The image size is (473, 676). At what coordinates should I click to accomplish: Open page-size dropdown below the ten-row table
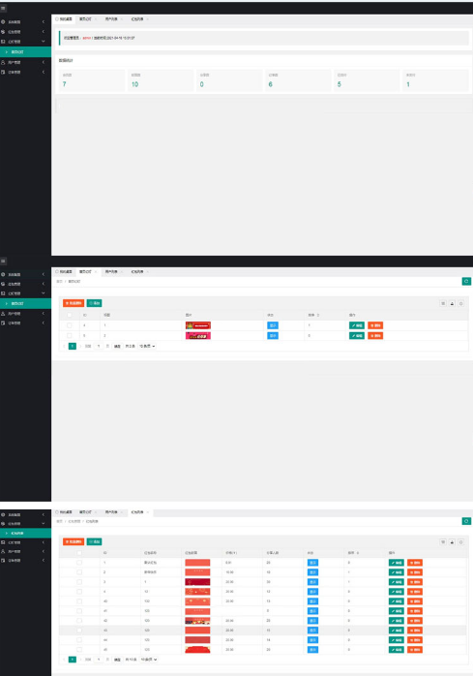pos(148,660)
